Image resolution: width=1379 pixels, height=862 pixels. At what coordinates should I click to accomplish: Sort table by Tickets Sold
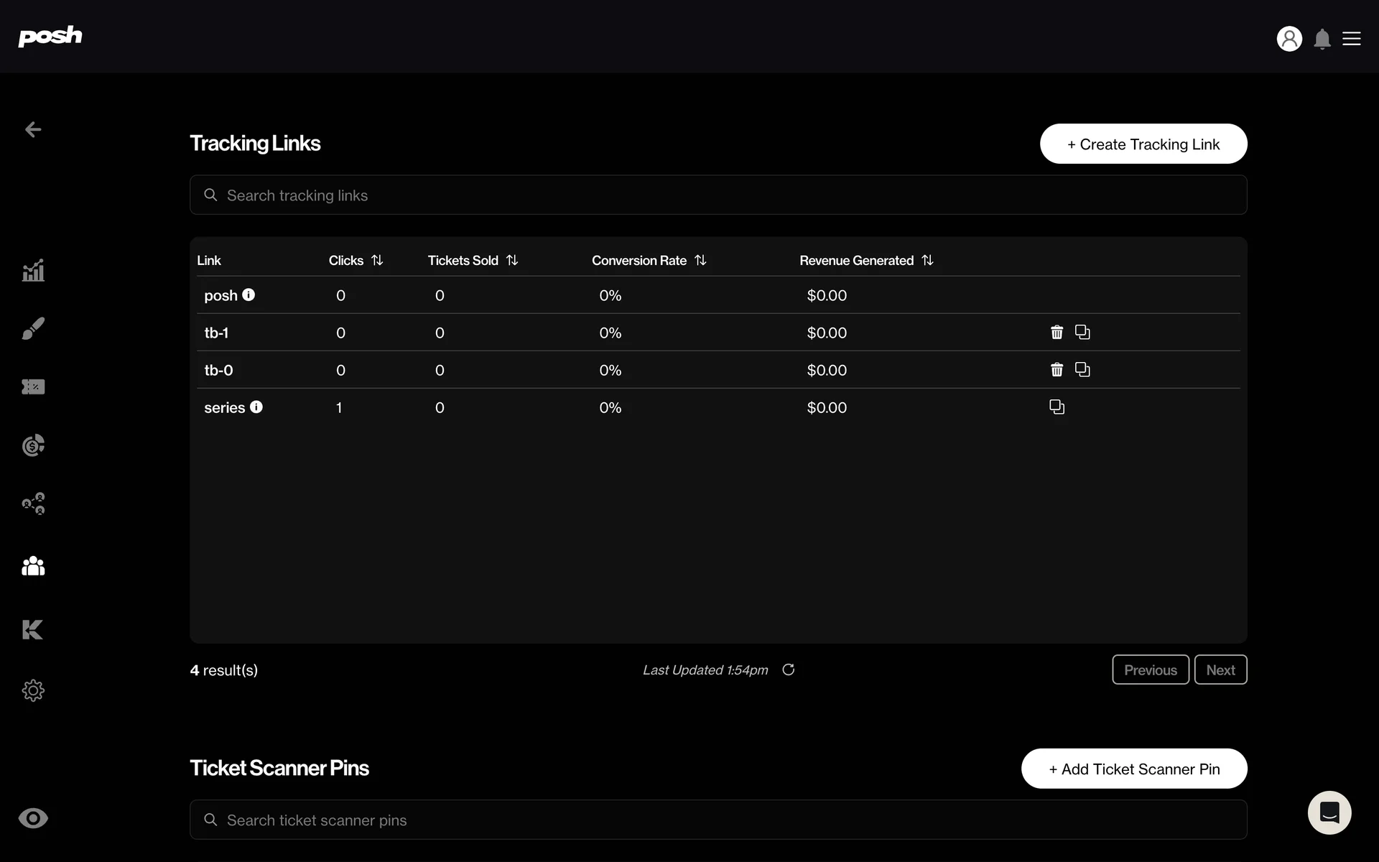[512, 260]
